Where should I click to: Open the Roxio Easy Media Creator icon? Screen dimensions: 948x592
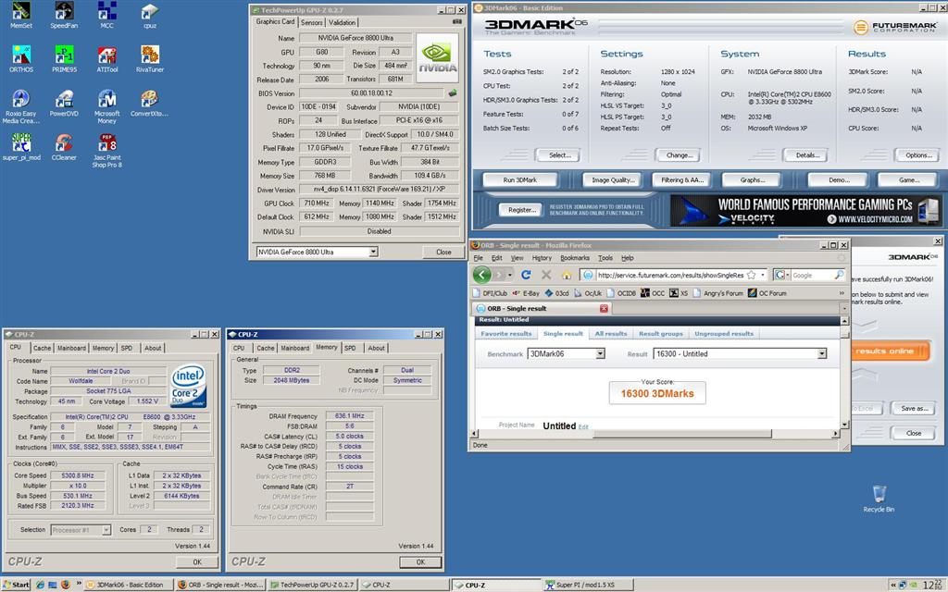click(21, 106)
